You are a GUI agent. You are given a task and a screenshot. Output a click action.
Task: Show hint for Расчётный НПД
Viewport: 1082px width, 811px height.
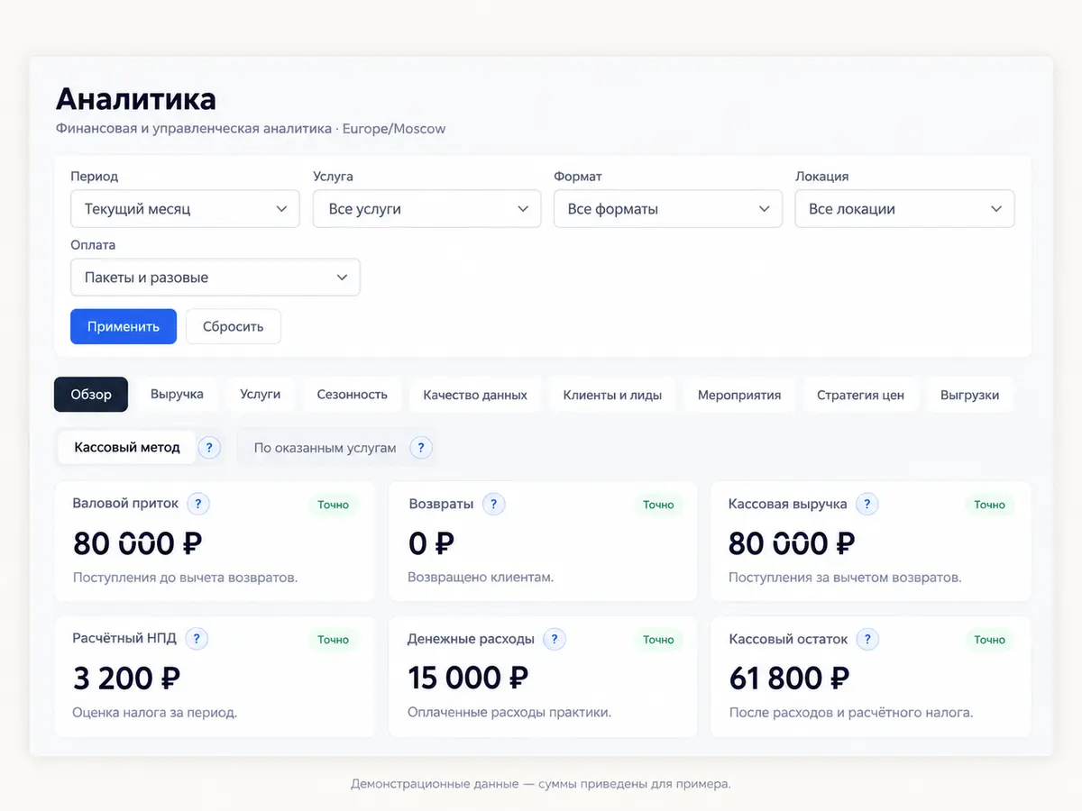(x=197, y=639)
